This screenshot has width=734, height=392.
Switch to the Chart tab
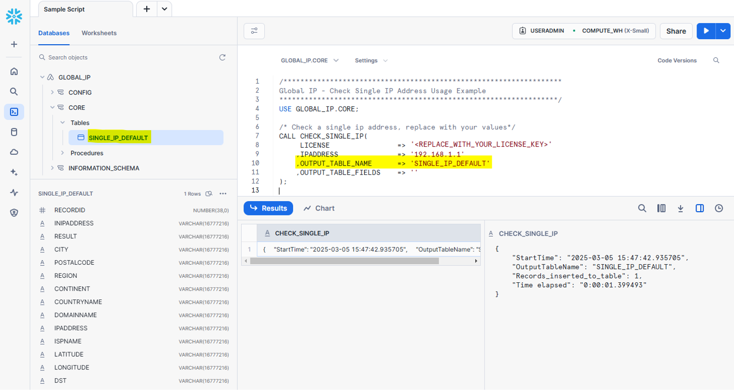click(x=319, y=208)
